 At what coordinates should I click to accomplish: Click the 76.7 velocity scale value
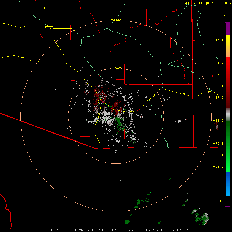click(x=219, y=52)
